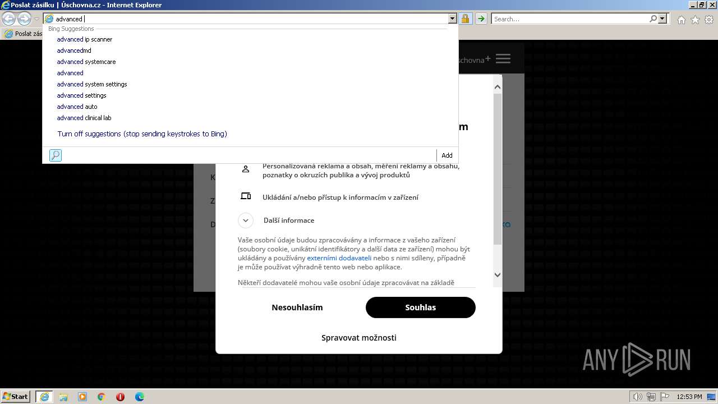Select 'Poslat zás' browser tab
This screenshot has width=718, height=404.
tap(22, 34)
